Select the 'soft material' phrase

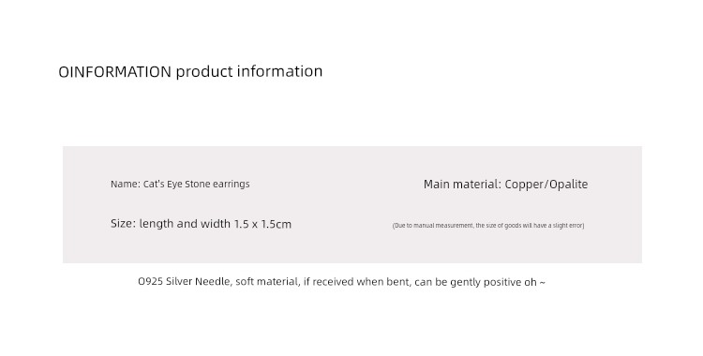pos(266,282)
